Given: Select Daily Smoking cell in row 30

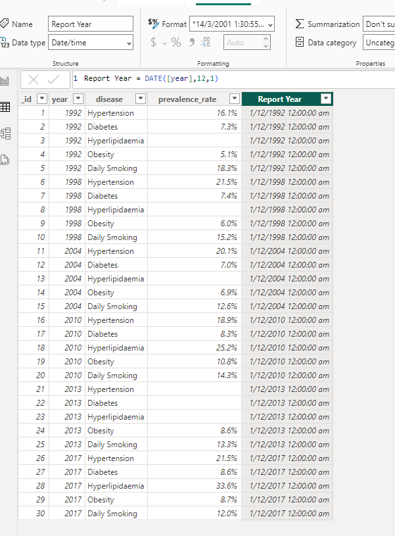Looking at the screenshot, I should coord(116,514).
